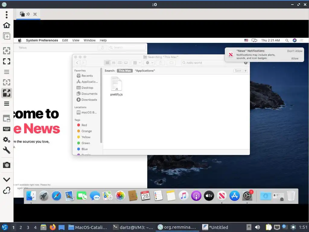Image resolution: width=309 pixels, height=232 pixels.
Task: Switch Finder to list view
Action: [x=113, y=63]
